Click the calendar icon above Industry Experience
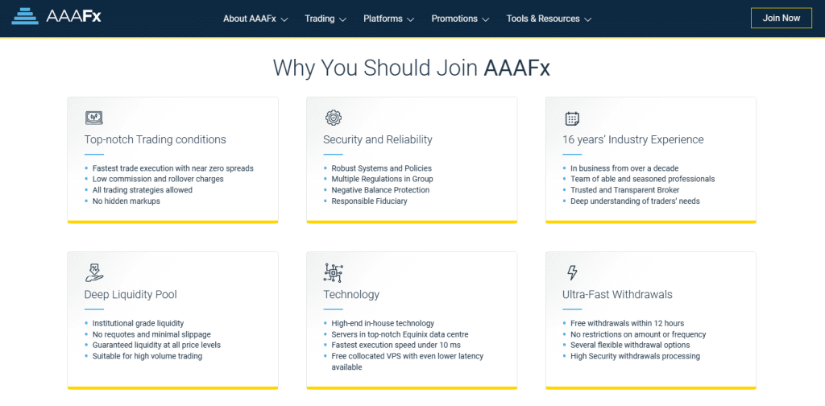The width and height of the screenshot is (825, 406). pos(572,118)
